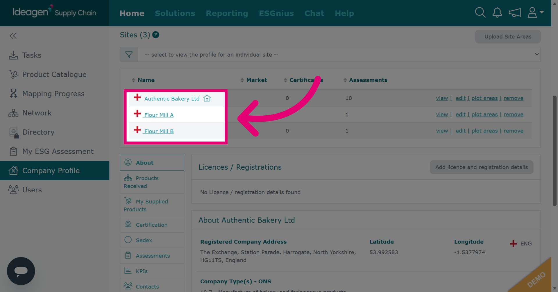Click the page vertical scrollbar thumb

point(555,151)
